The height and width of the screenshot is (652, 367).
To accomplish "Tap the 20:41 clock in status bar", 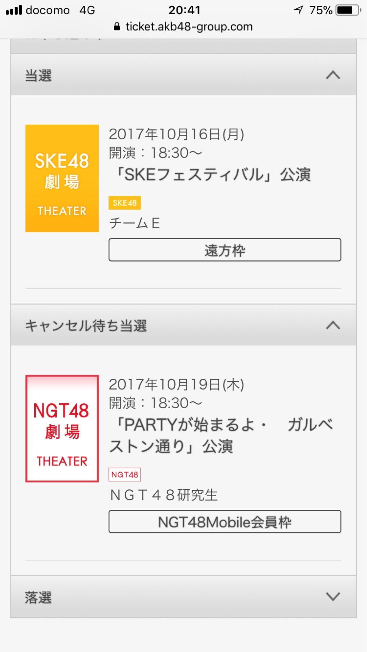I will pos(184,10).
